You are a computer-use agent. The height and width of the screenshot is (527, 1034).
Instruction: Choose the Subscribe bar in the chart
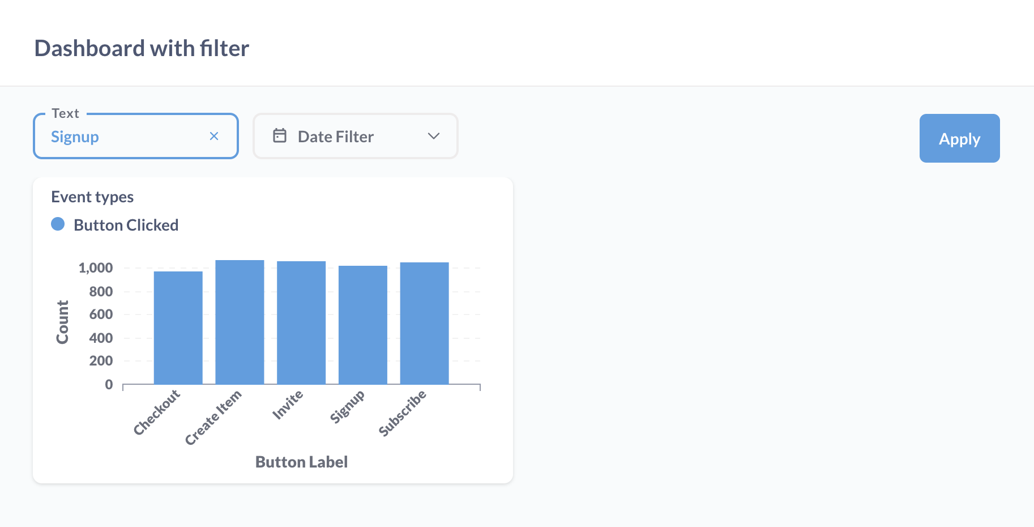pos(424,323)
